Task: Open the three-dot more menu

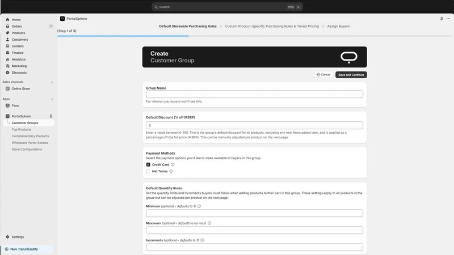Action: pyautogui.click(x=448, y=19)
